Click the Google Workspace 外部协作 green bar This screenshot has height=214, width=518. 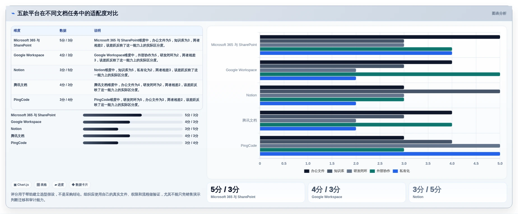(380, 74)
